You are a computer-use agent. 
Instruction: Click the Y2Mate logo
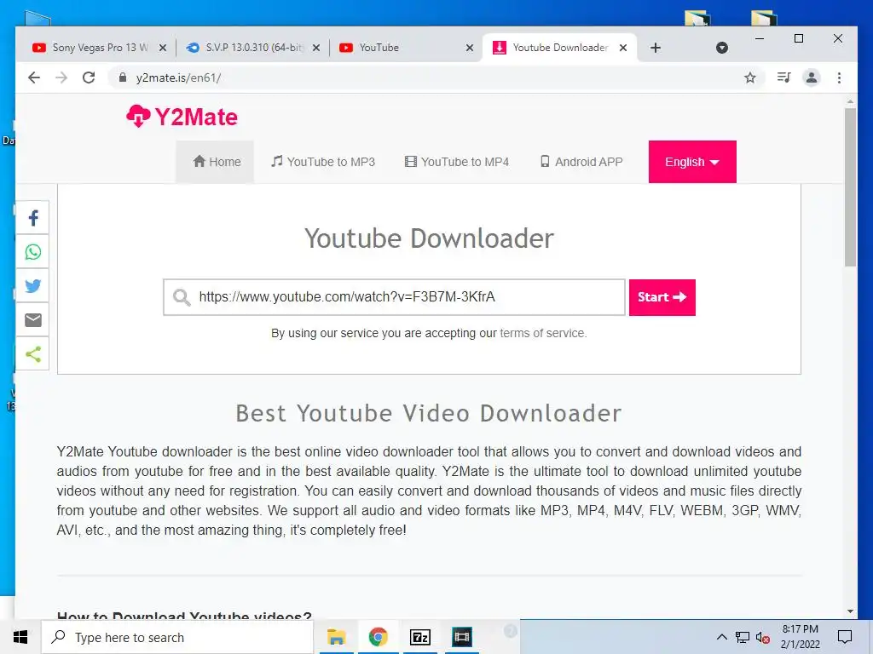182,116
